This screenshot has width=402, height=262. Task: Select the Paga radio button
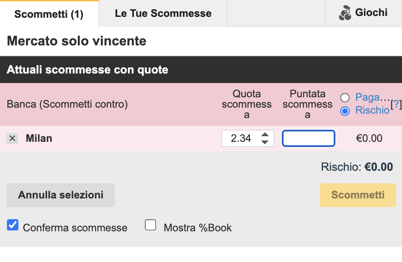coord(345,98)
